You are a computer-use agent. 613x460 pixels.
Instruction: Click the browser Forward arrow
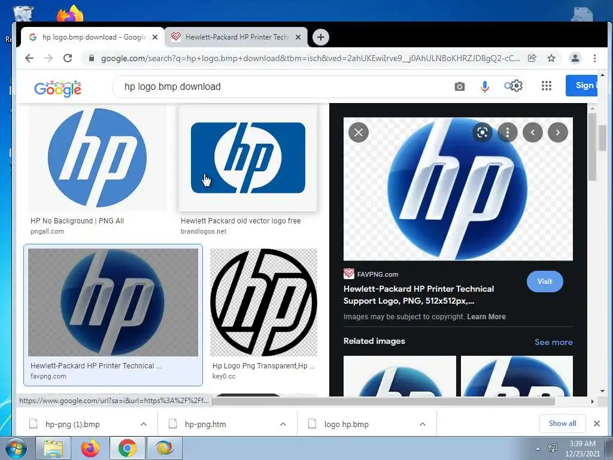click(x=48, y=58)
